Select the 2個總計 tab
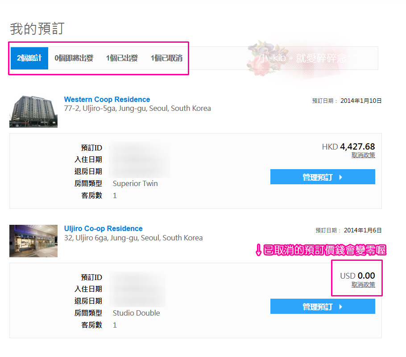 pos(29,58)
